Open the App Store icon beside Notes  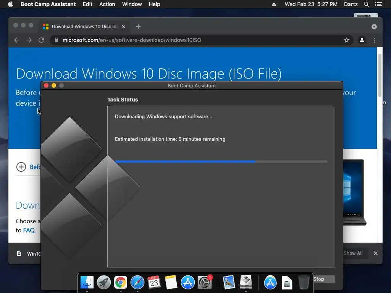[187, 282]
